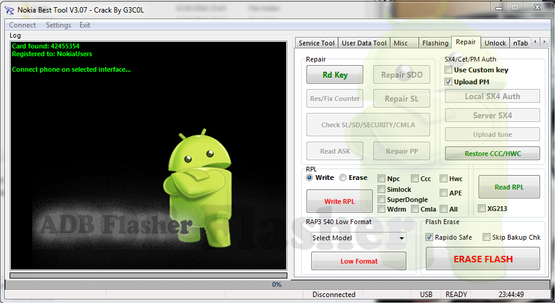The height and width of the screenshot is (303, 555).
Task: Click the Repair SL button
Action: 401,99
